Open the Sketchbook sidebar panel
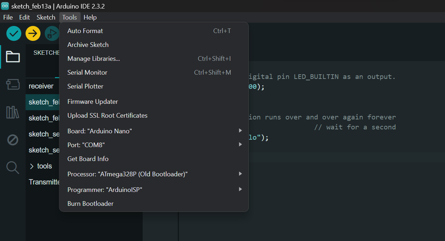Viewport: 445px width, 241px height. coord(12,57)
